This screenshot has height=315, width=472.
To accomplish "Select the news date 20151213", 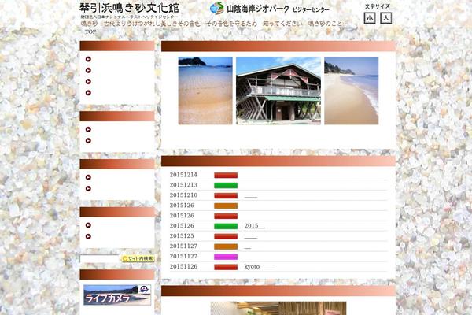I will (183, 185).
